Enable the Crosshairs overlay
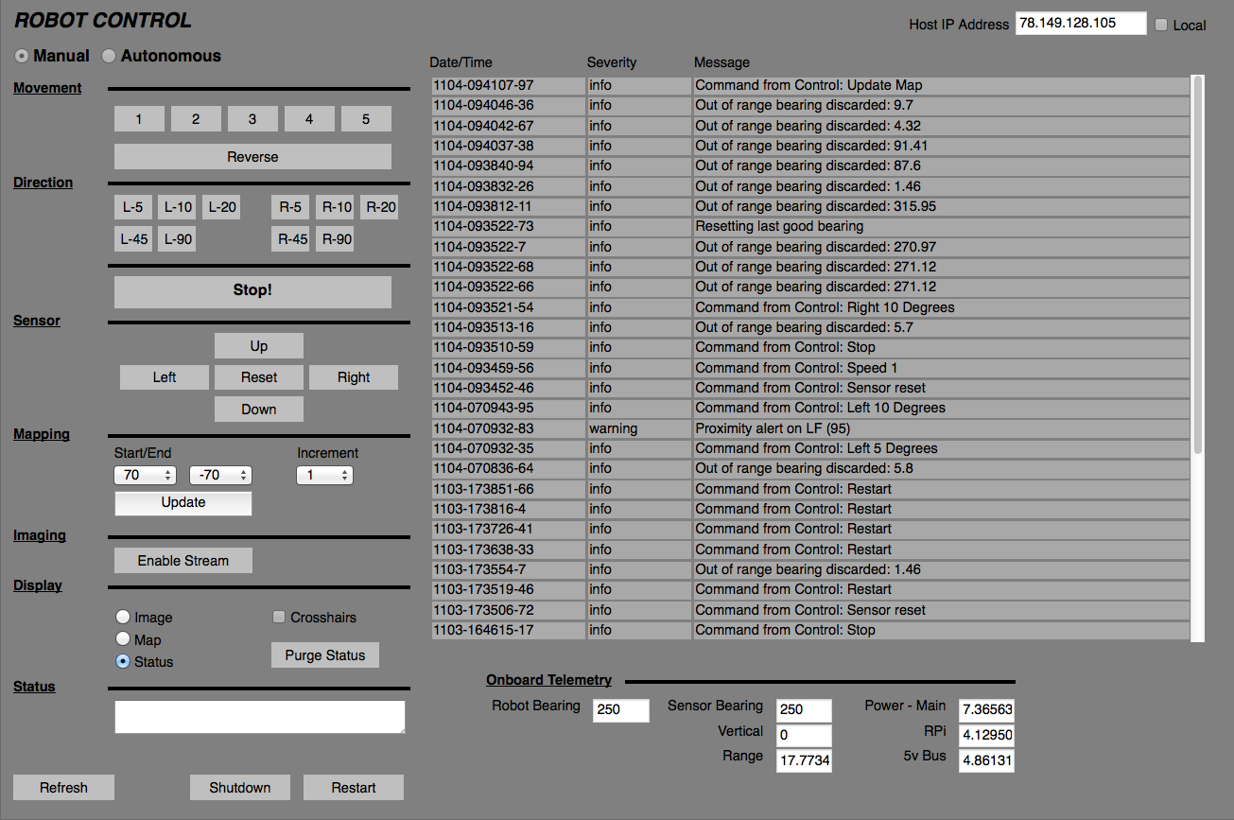This screenshot has width=1234, height=820. pos(279,617)
